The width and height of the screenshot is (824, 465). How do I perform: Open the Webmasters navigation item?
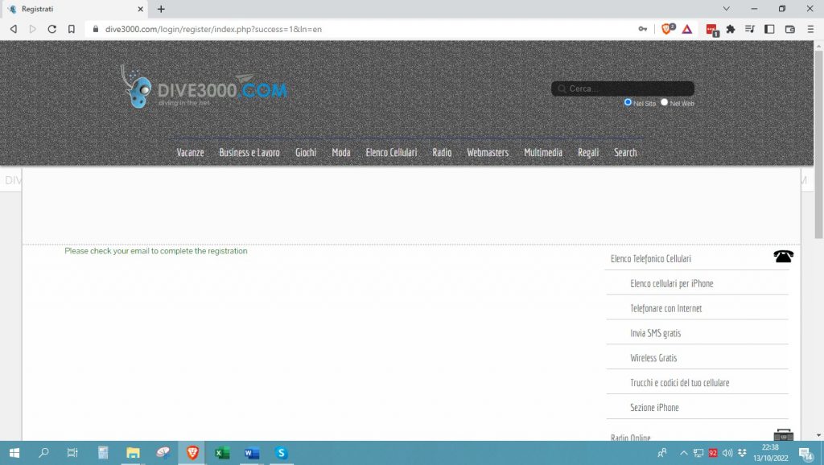(488, 152)
